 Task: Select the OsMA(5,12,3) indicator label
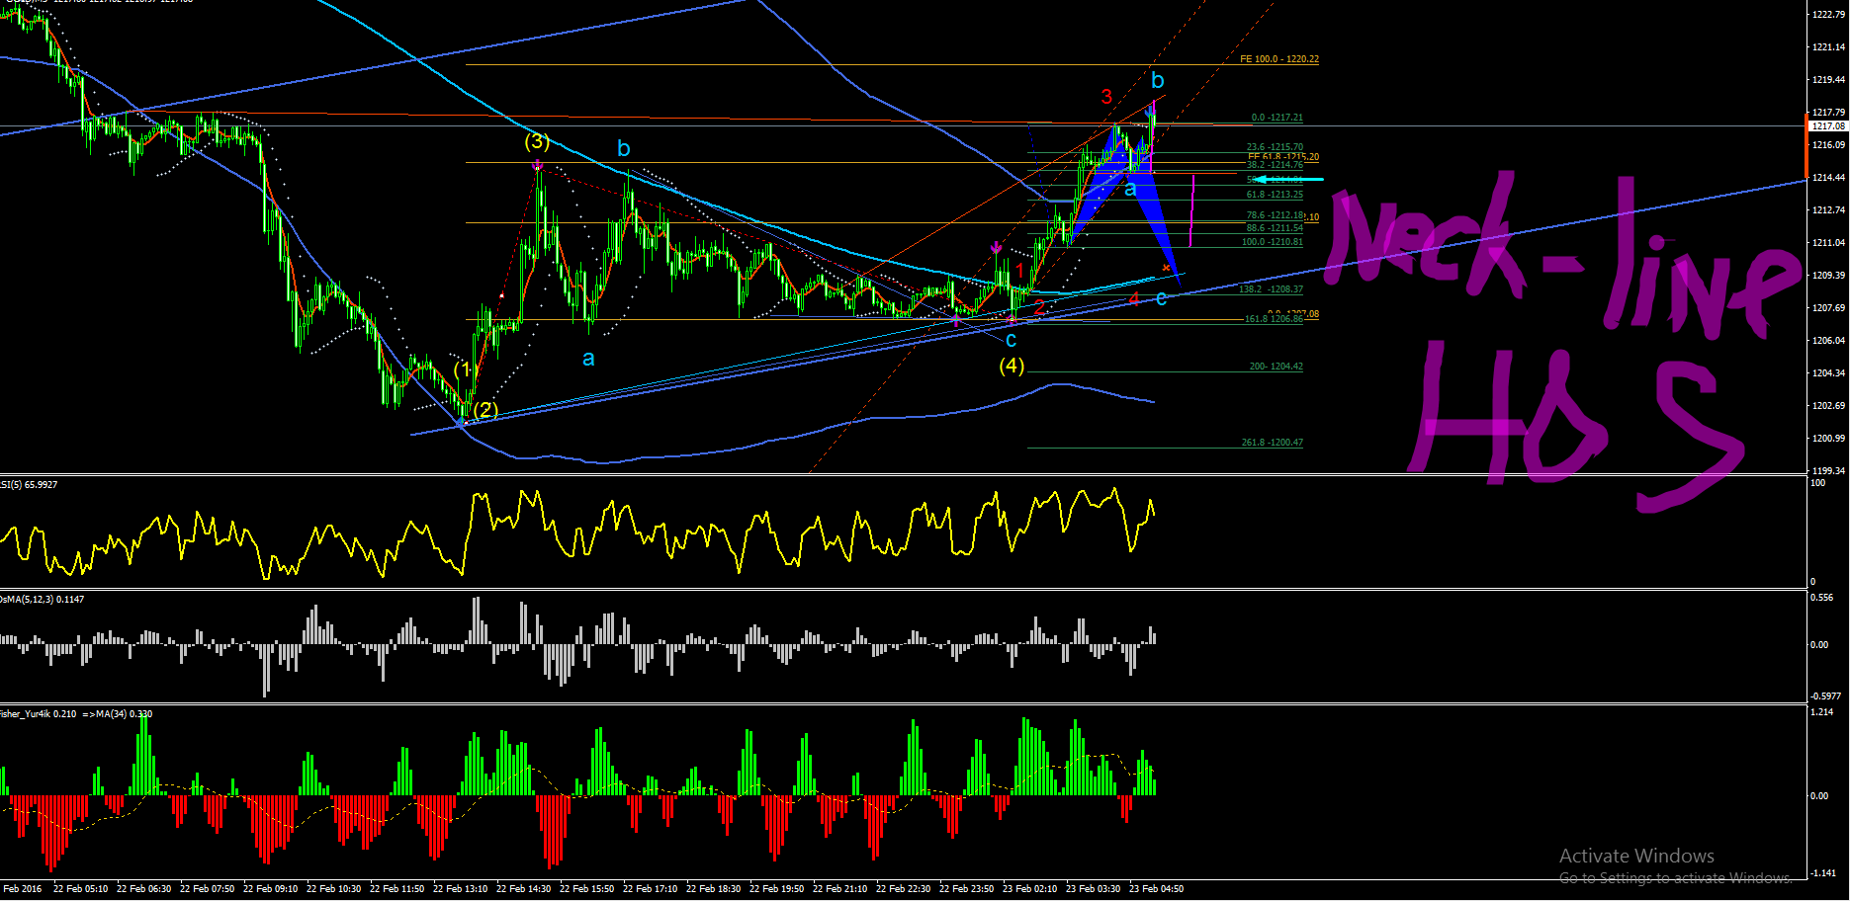[x=43, y=600]
